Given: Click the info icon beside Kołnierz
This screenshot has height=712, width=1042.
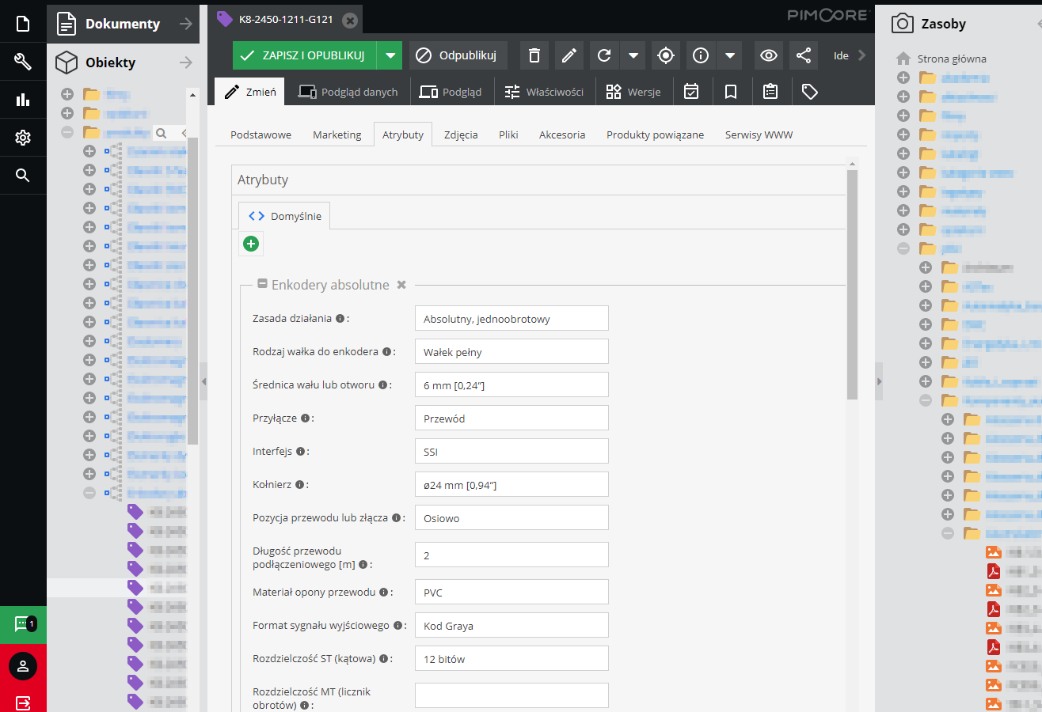Looking at the screenshot, I should pyautogui.click(x=299, y=484).
